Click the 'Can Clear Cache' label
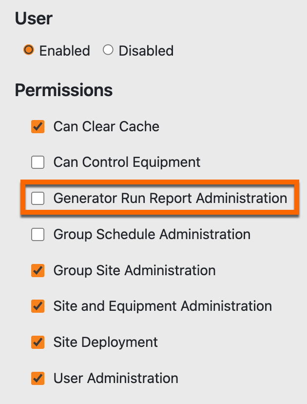Screen dimensions: 307x404 [106, 126]
